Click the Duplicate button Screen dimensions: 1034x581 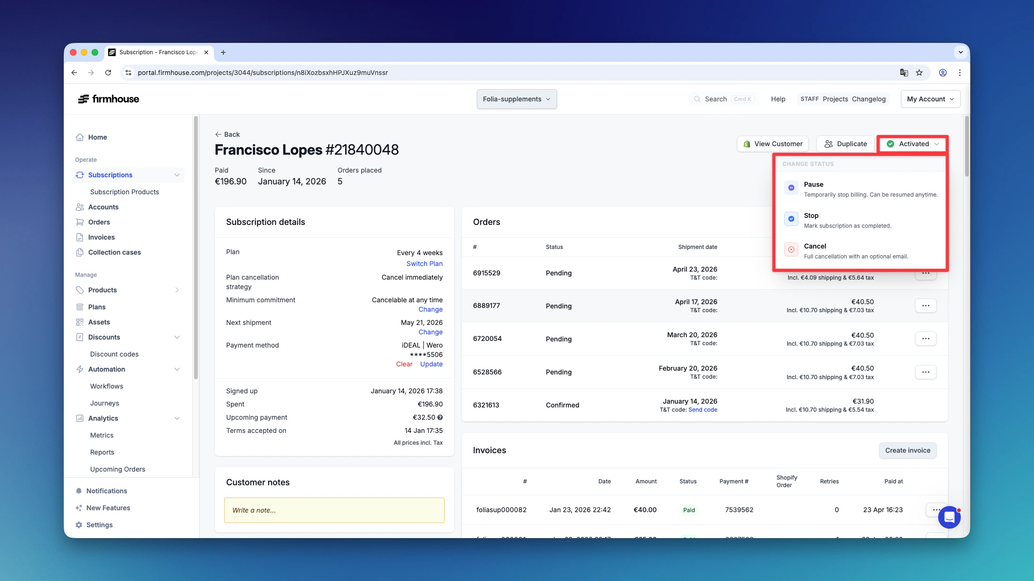point(845,144)
